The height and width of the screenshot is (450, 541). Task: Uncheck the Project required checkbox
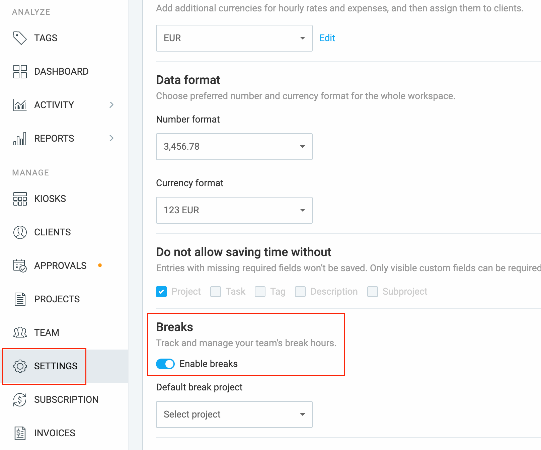coord(161,292)
